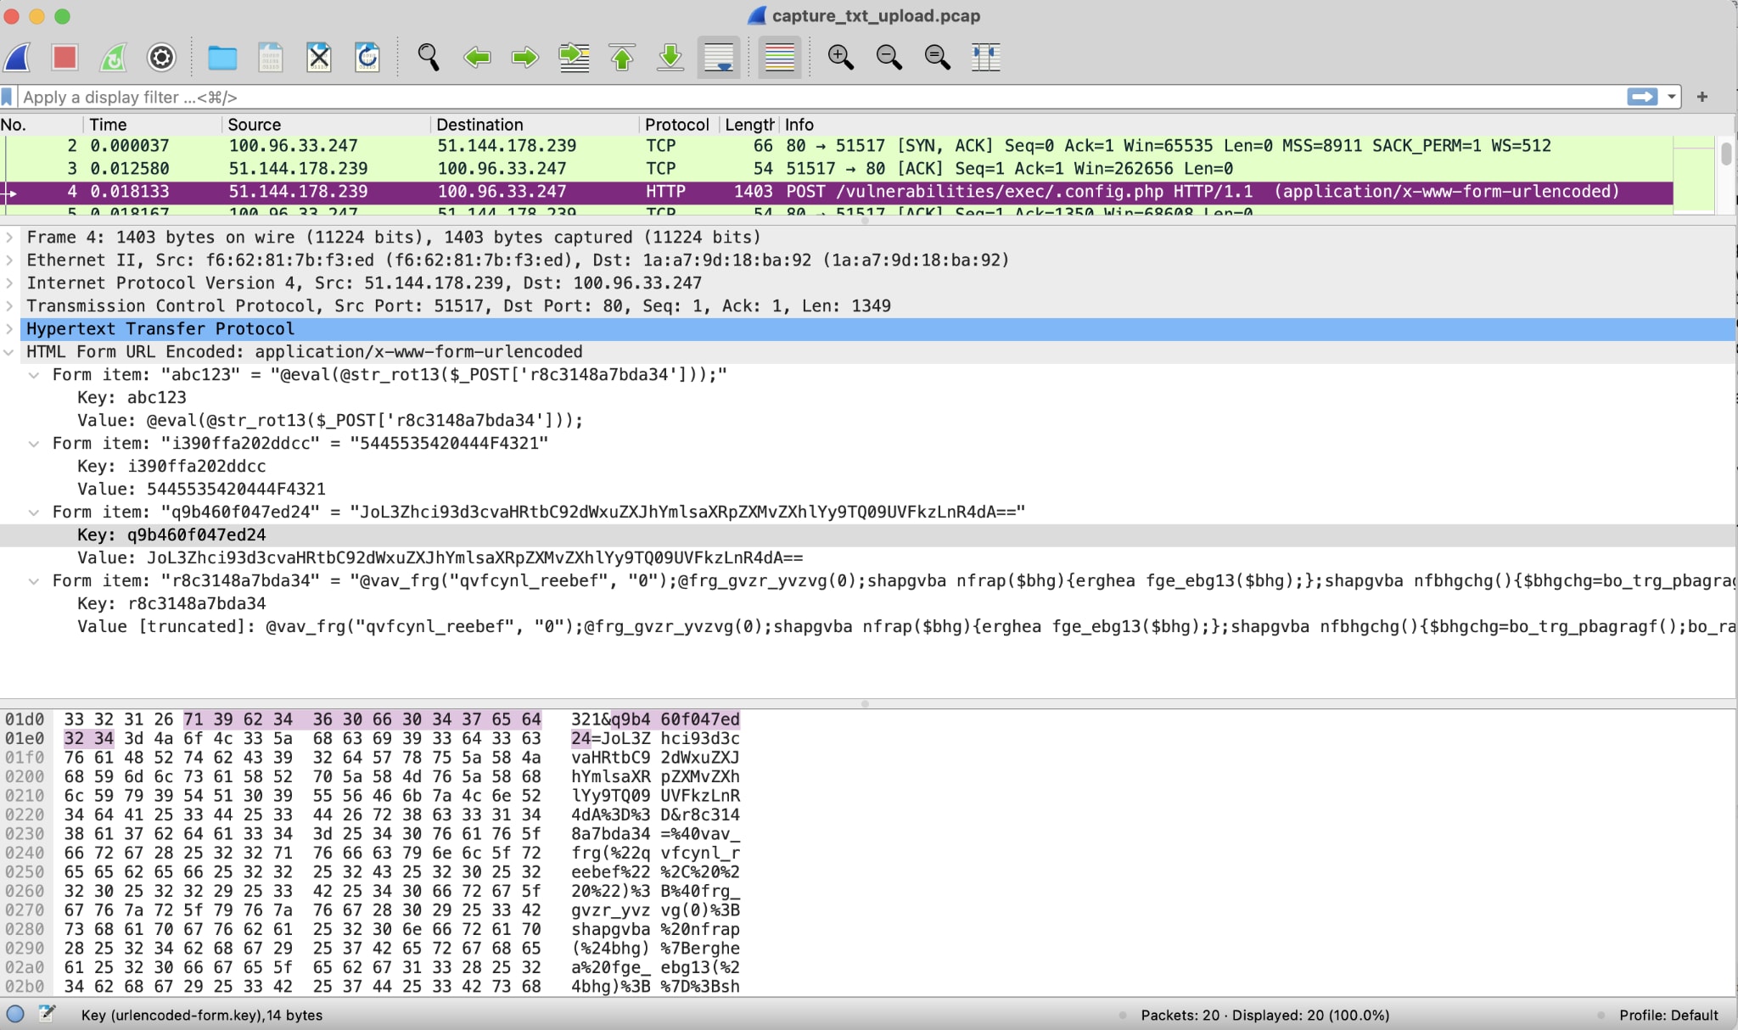Open a capture file folder icon
Image resolution: width=1738 pixels, height=1030 pixels.
point(222,58)
